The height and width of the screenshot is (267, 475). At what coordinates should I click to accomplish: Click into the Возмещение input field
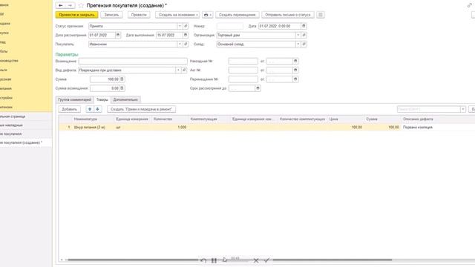[133, 61]
